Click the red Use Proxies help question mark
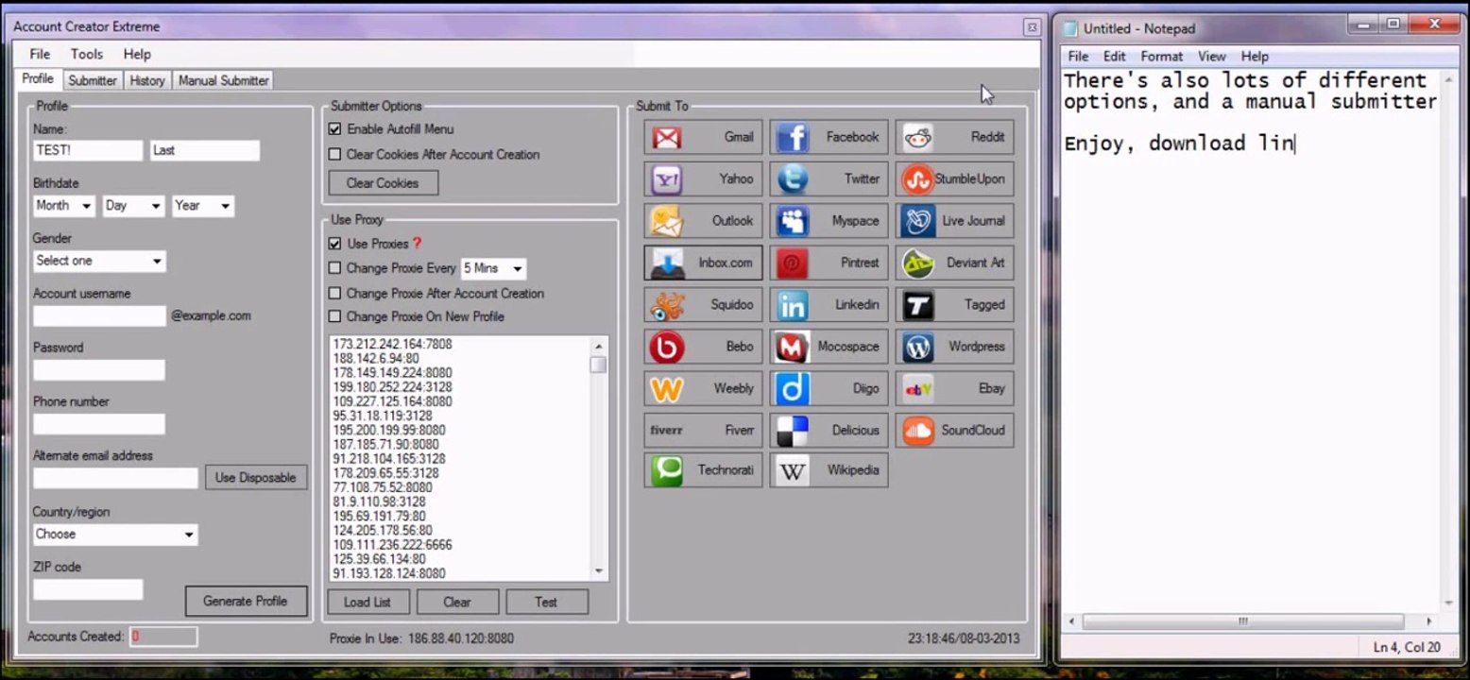 click(x=418, y=244)
